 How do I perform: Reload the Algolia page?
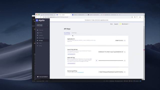[41, 17]
